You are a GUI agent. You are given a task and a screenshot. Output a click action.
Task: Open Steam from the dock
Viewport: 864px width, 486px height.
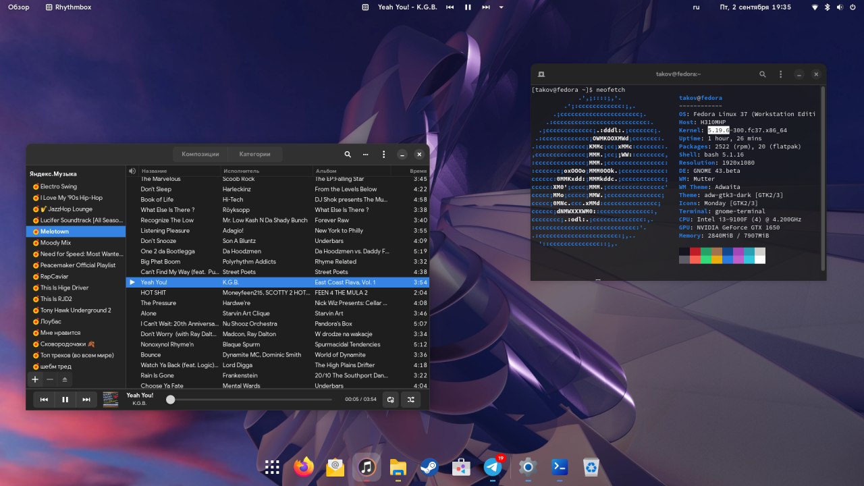click(x=429, y=467)
